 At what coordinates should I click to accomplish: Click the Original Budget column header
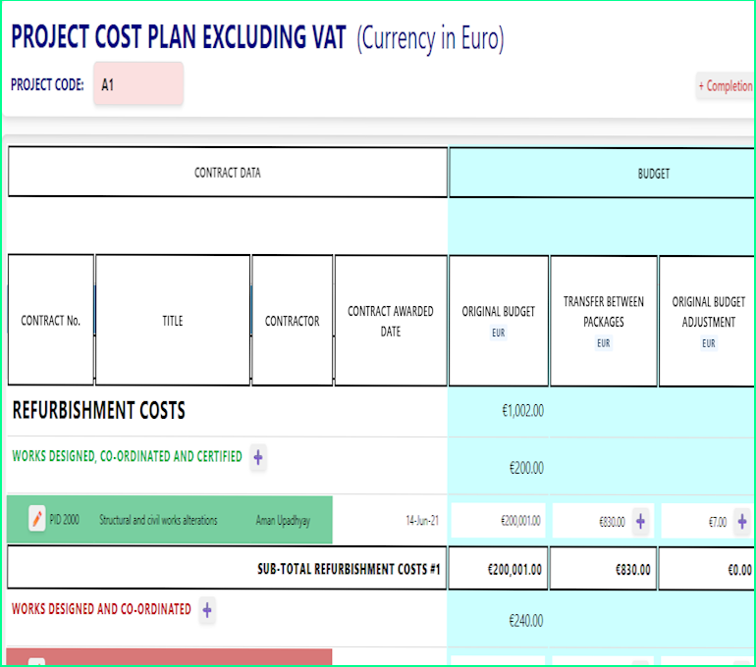[x=499, y=321]
